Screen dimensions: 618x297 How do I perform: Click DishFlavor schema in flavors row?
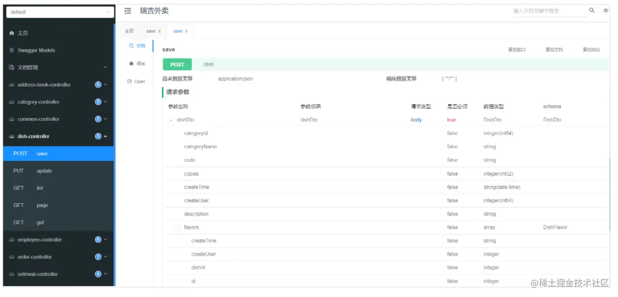click(x=555, y=228)
